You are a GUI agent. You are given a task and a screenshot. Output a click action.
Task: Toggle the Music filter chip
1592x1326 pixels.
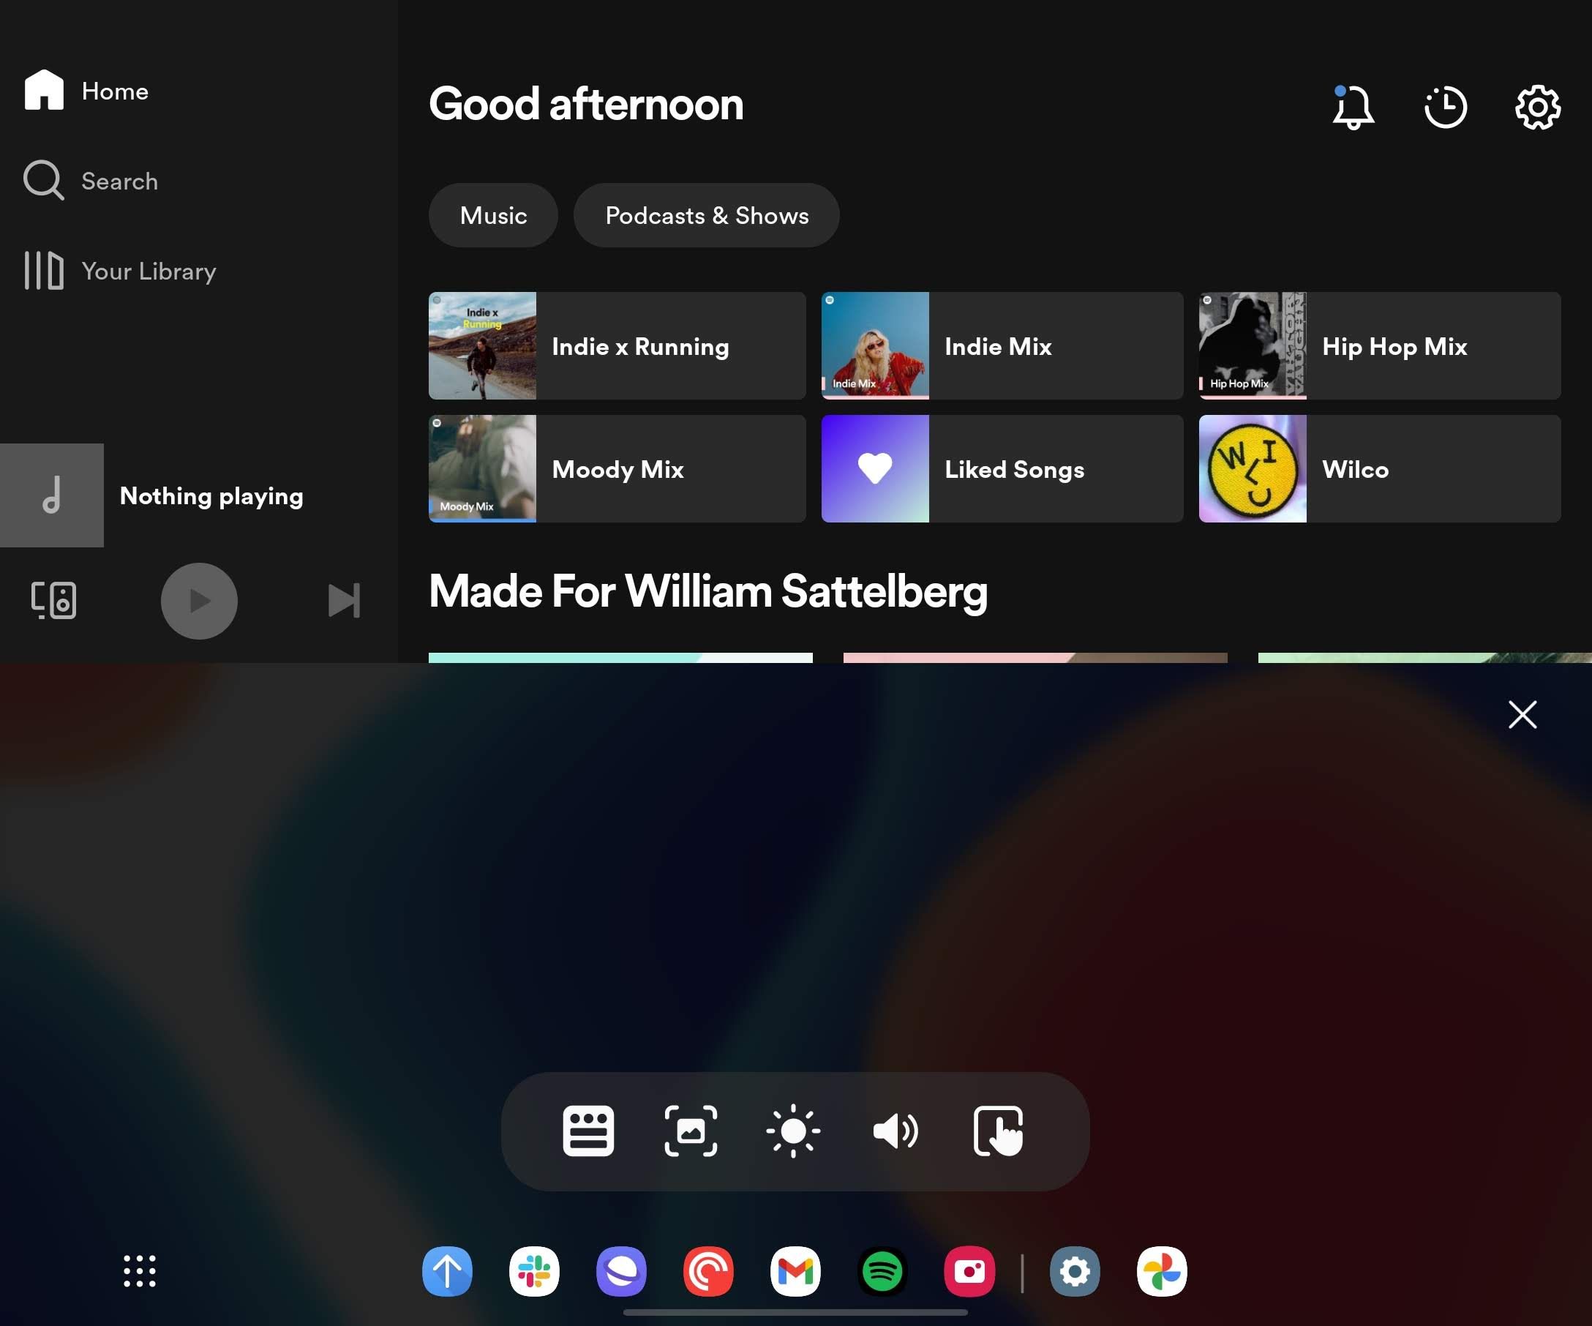tap(493, 215)
